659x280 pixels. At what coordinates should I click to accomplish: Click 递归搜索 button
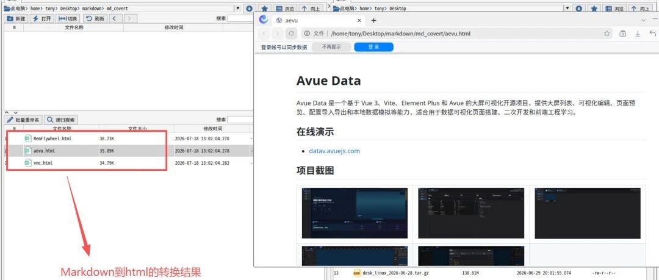61,120
